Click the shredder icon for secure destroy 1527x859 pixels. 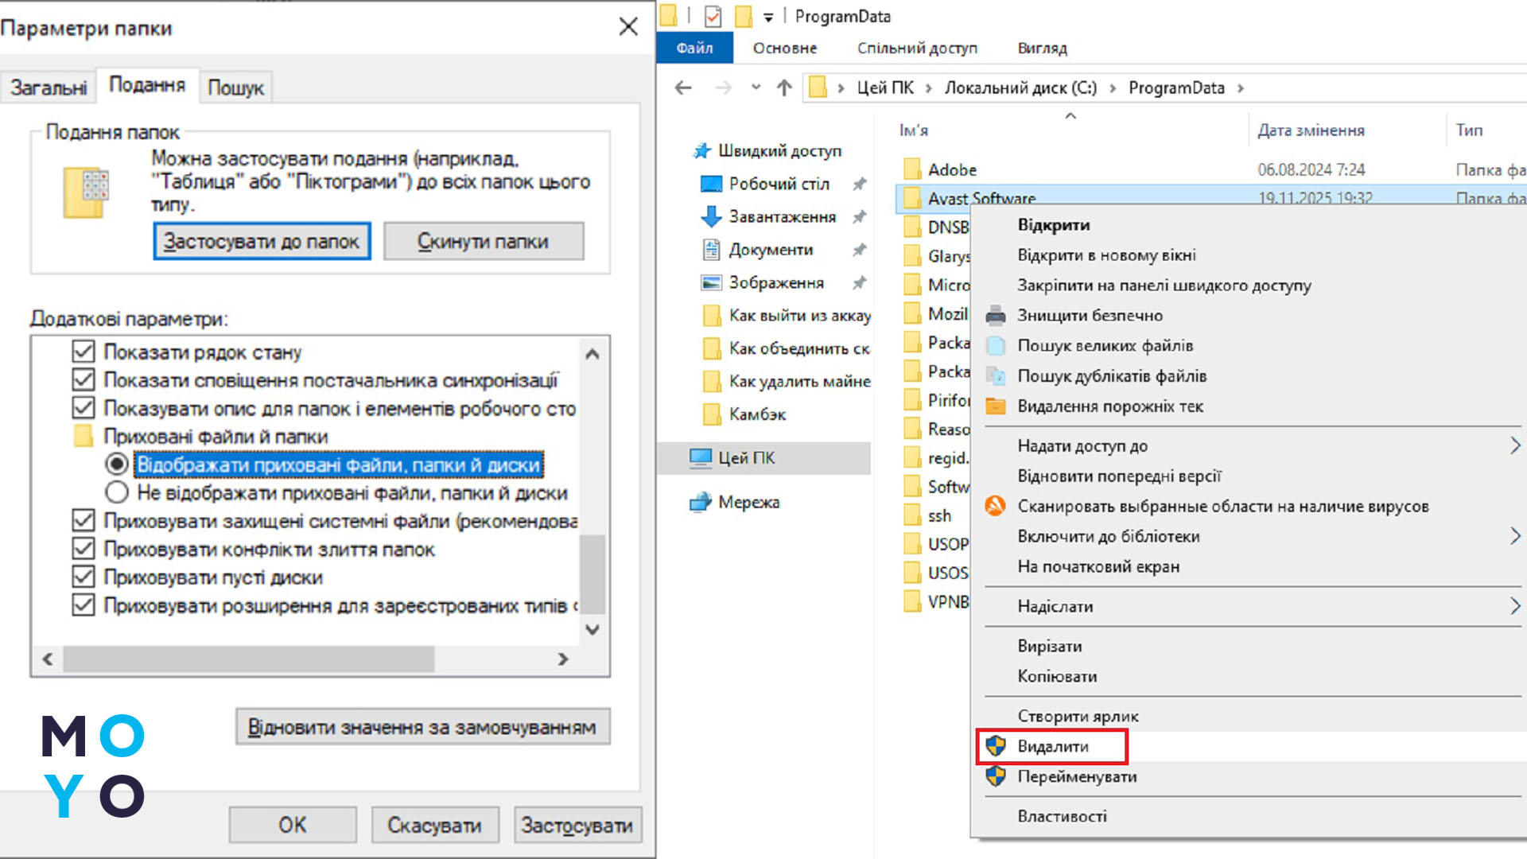click(995, 316)
